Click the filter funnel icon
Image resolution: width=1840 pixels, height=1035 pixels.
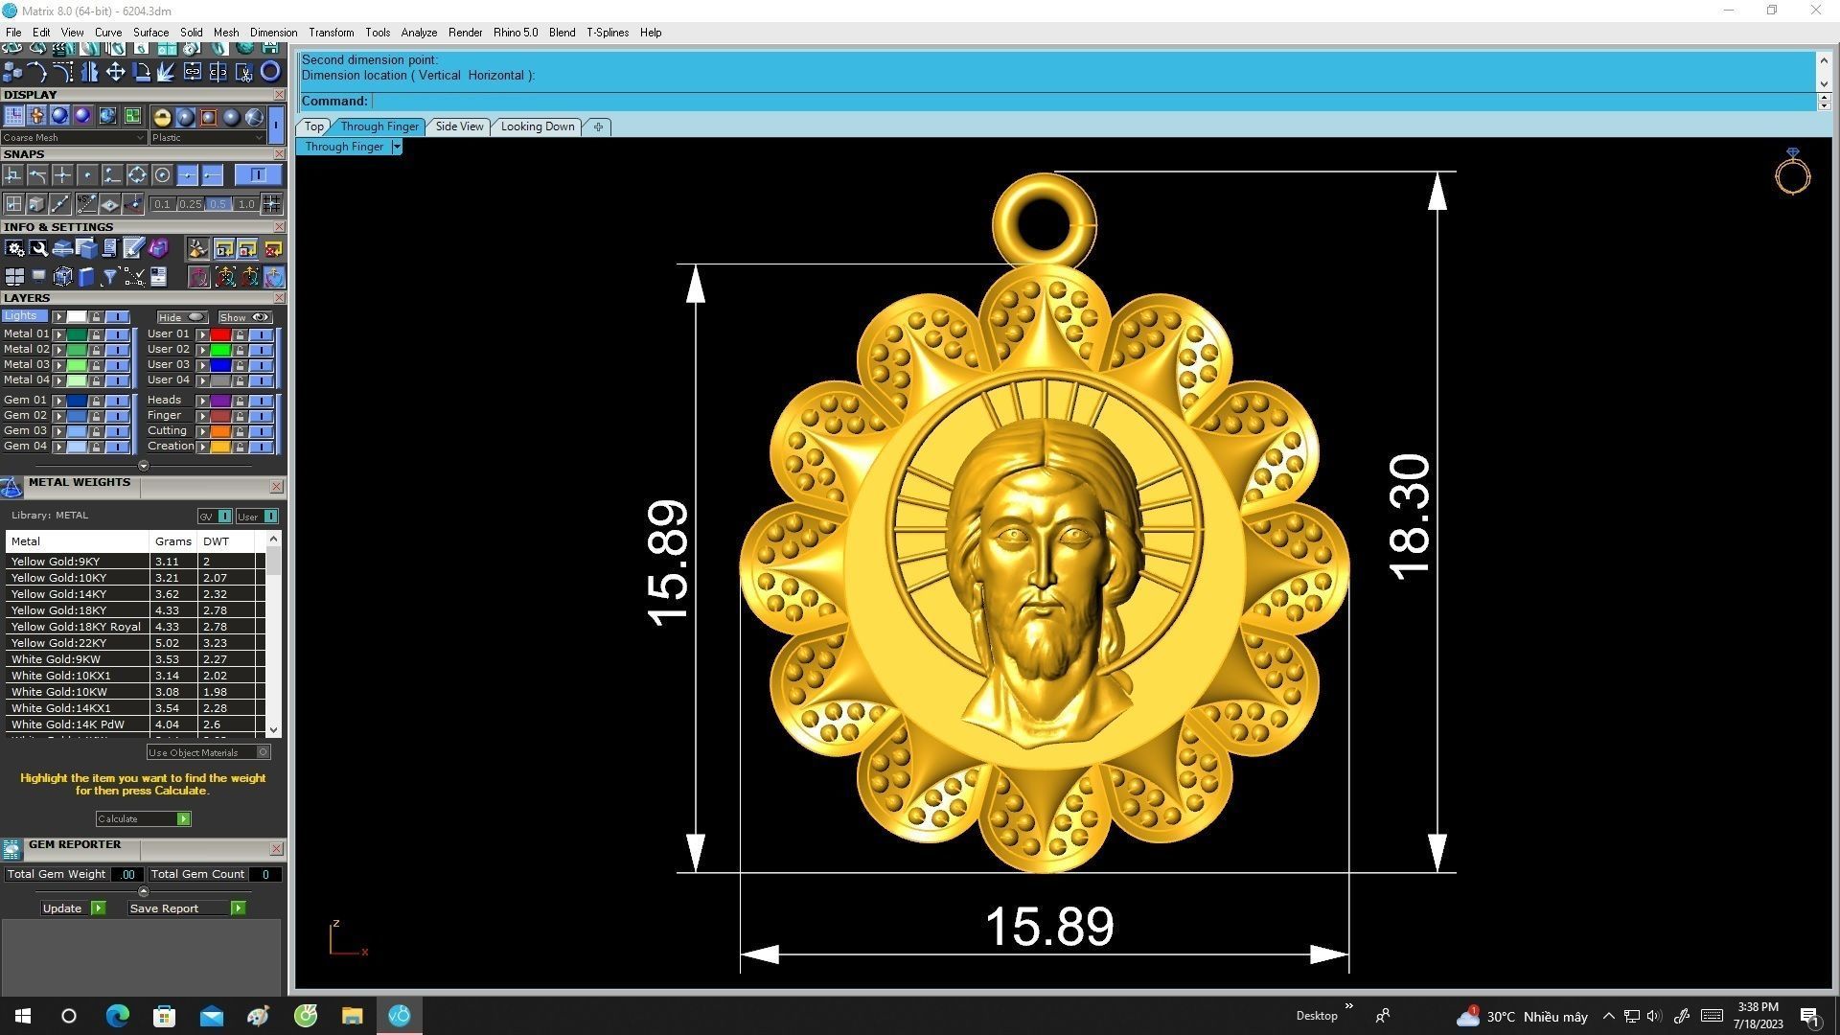[x=110, y=277]
